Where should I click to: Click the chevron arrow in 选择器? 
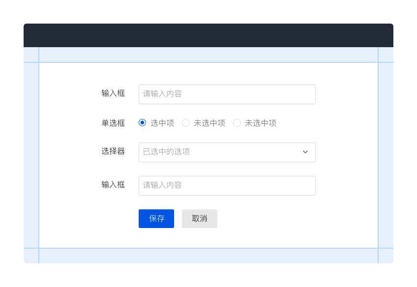tap(305, 152)
